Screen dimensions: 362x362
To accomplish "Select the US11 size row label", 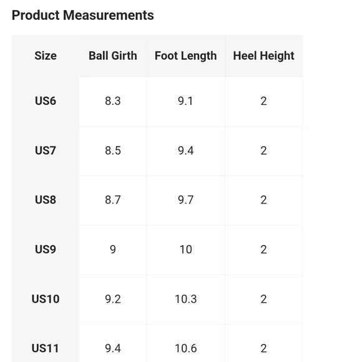I will 46,348.
